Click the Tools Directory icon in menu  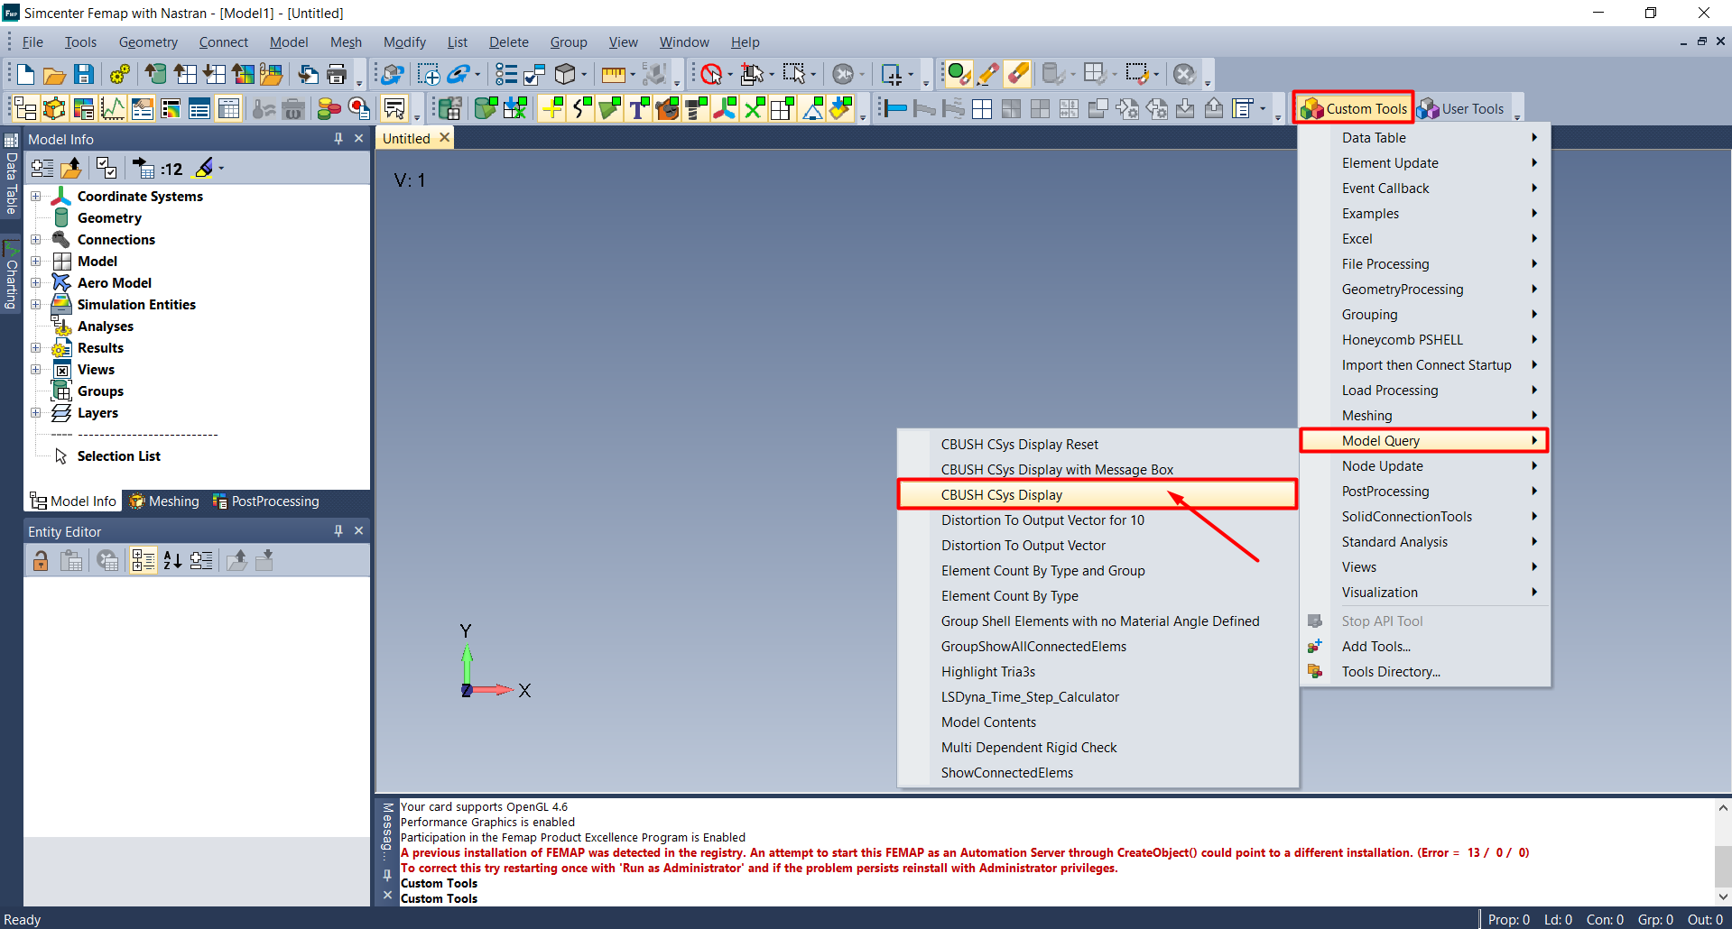(1315, 671)
